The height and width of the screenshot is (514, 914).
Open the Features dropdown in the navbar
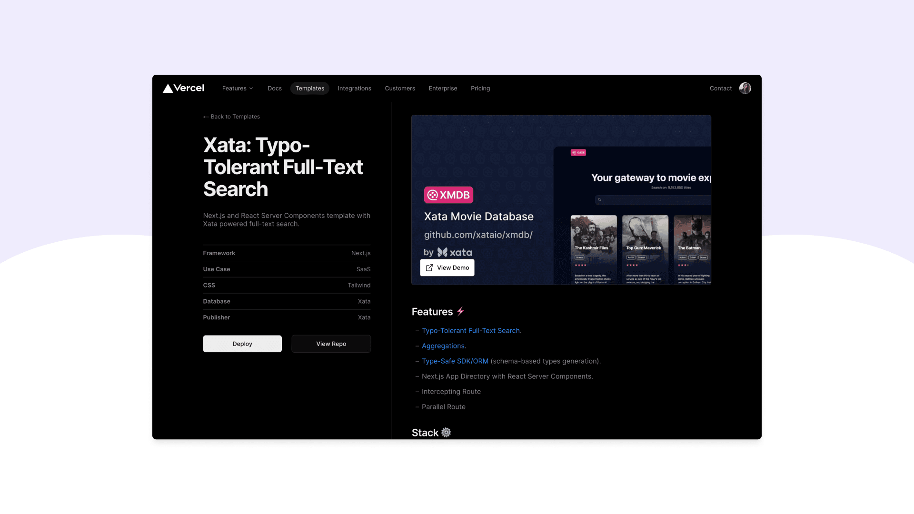[x=238, y=88]
